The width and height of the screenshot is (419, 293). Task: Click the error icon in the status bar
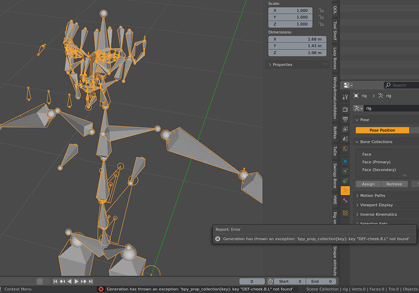pos(101,289)
